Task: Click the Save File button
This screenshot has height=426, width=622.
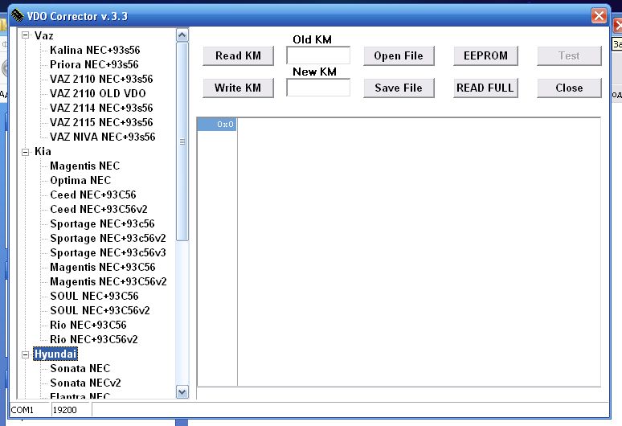Action: (x=399, y=88)
